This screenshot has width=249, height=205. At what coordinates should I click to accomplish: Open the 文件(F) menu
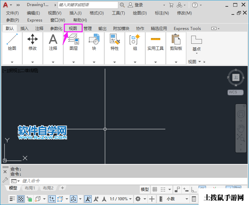point(12,13)
